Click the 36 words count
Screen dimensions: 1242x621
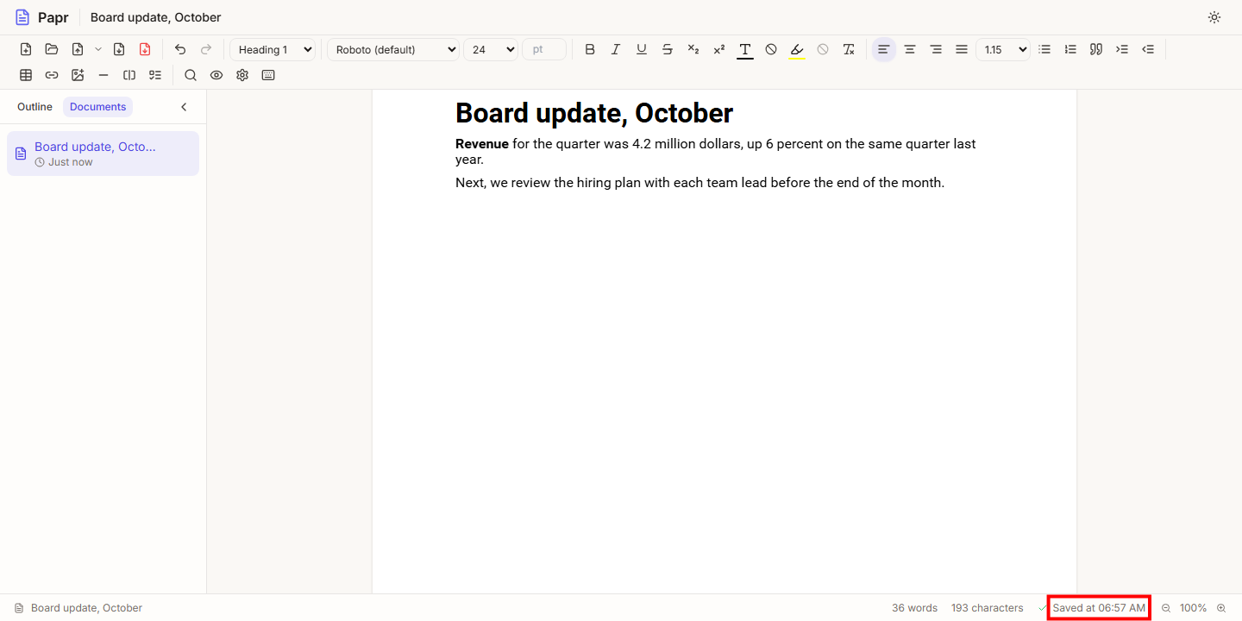[x=914, y=608]
